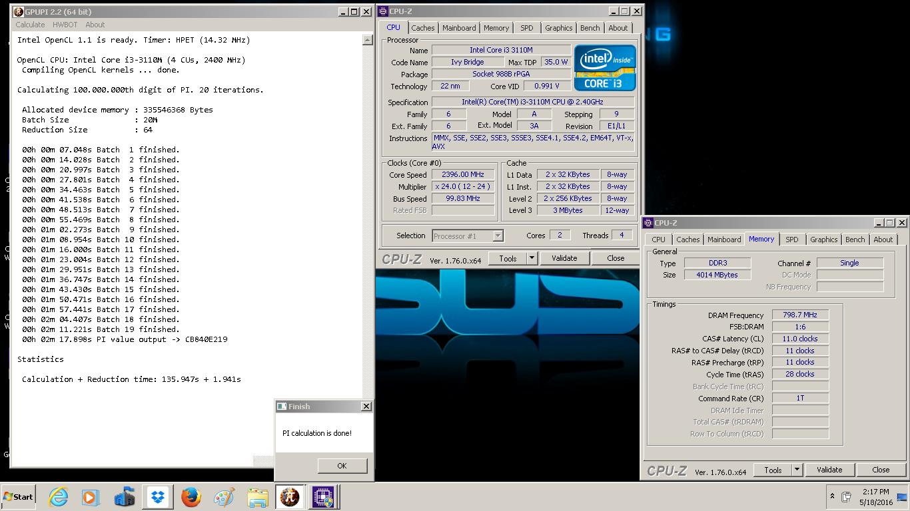The height and width of the screenshot is (511, 910).
Task: Switch to GPUPI pi taskbar icon
Action: (290, 496)
